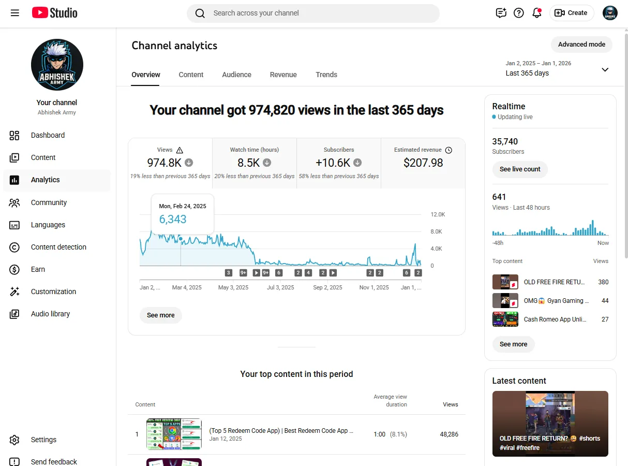Click the Views warning triangle icon
The height and width of the screenshot is (466, 628).
pyautogui.click(x=180, y=150)
